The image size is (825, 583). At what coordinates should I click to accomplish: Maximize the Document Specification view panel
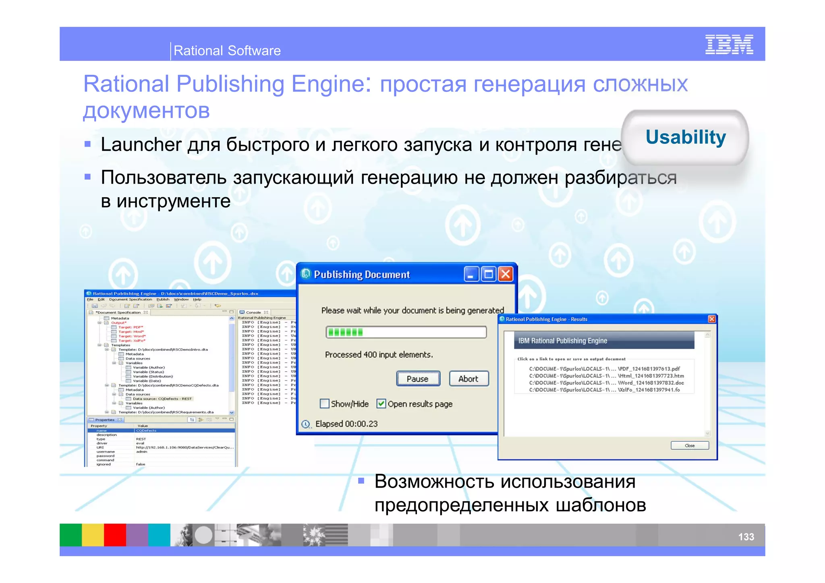pyautogui.click(x=232, y=312)
